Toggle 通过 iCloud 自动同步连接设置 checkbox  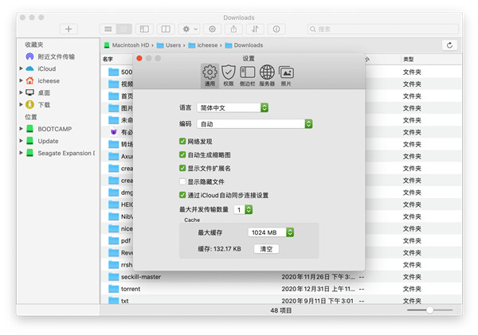coord(183,195)
